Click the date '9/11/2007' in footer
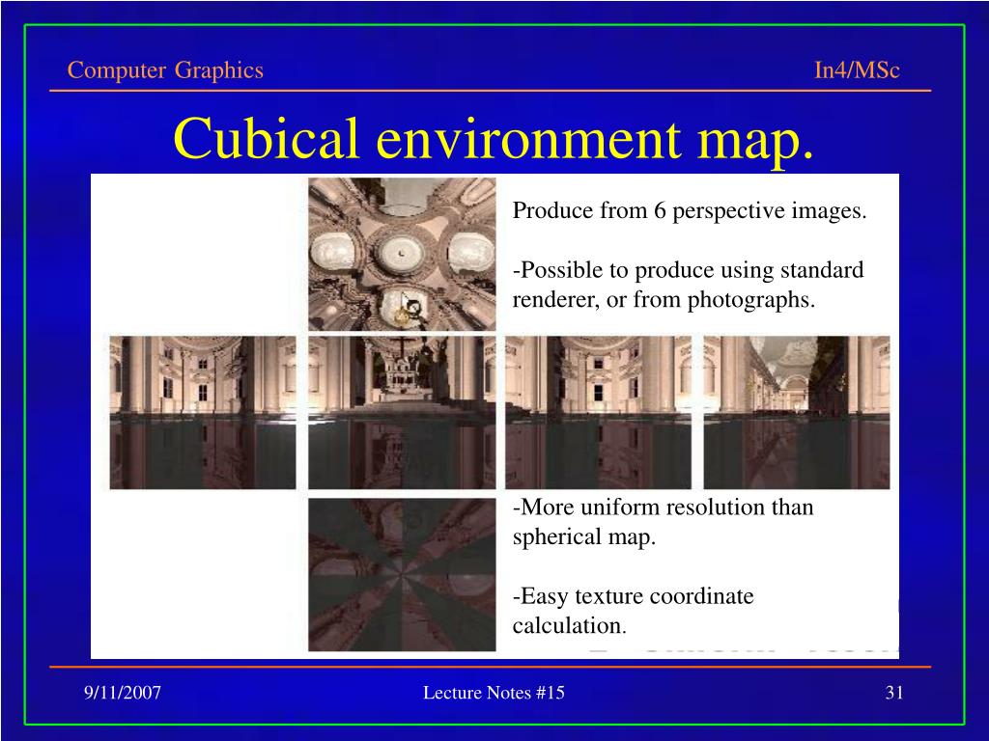This screenshot has height=741, width=989. [x=123, y=693]
